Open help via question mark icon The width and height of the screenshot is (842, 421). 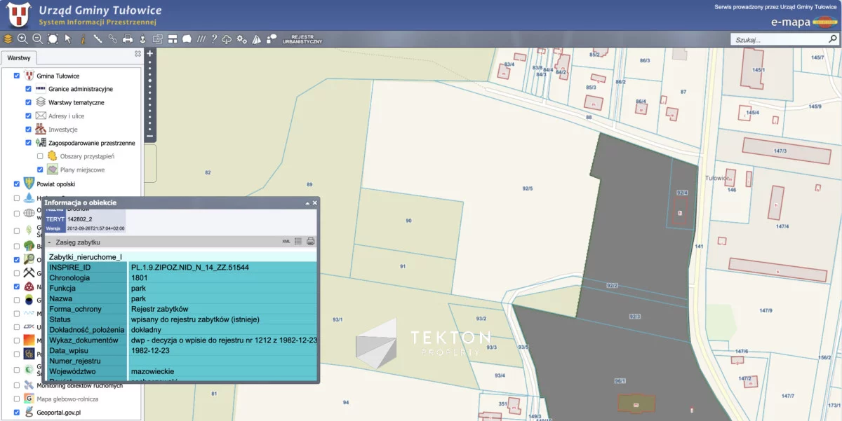(x=214, y=39)
